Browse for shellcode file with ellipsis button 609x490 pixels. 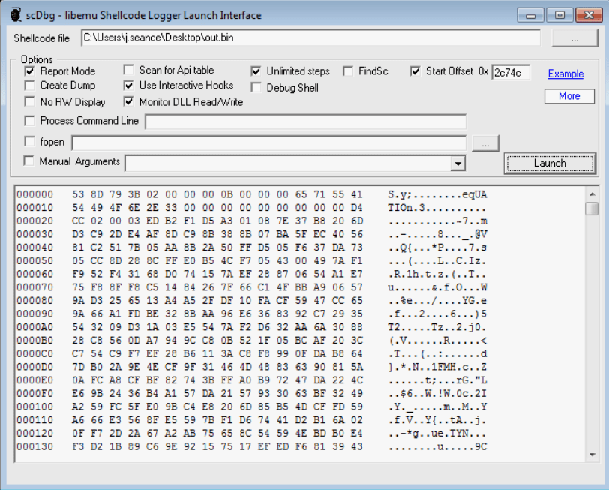[574, 38]
